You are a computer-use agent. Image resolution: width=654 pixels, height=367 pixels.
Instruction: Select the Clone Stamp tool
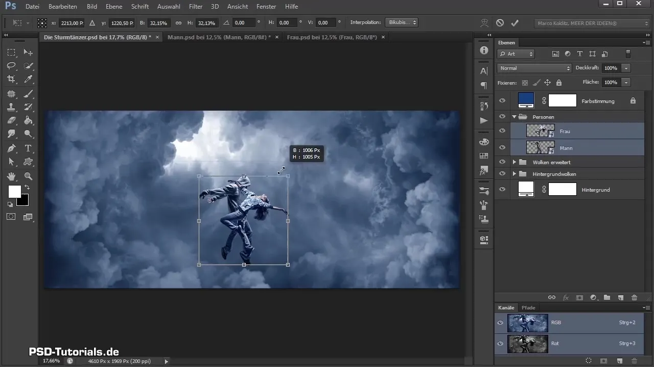tap(11, 107)
